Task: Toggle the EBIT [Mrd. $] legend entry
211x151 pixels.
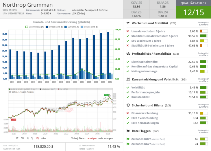Action: point(72,27)
